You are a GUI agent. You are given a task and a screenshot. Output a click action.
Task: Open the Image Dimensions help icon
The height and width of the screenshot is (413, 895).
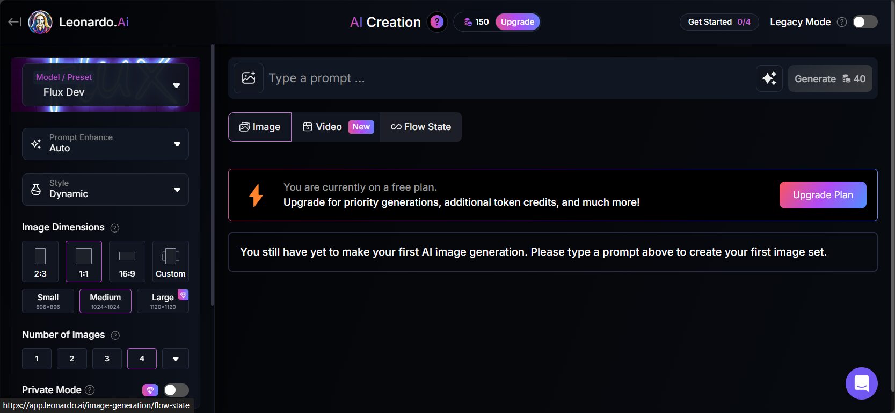(114, 228)
